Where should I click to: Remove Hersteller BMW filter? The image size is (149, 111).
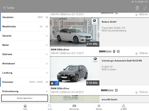(x=47, y=17)
